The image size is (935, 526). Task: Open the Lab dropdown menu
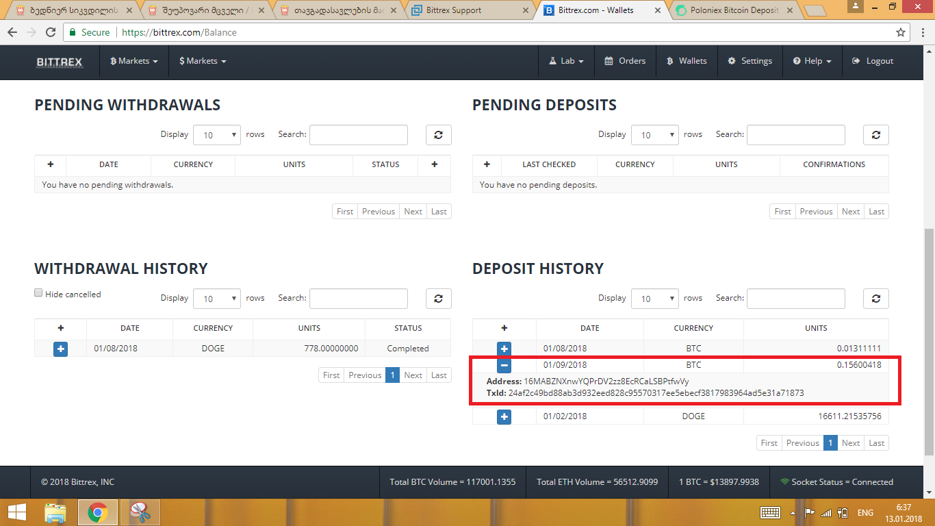566,61
